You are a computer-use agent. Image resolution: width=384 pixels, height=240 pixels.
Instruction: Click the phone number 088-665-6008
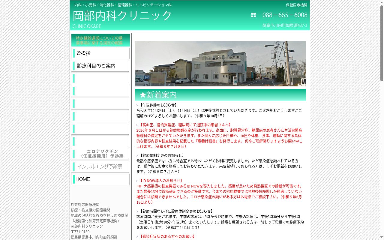[285, 15]
